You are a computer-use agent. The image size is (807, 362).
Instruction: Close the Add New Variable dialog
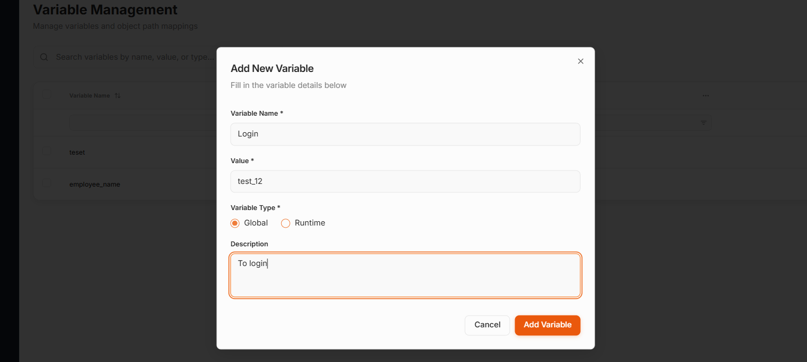click(x=581, y=61)
